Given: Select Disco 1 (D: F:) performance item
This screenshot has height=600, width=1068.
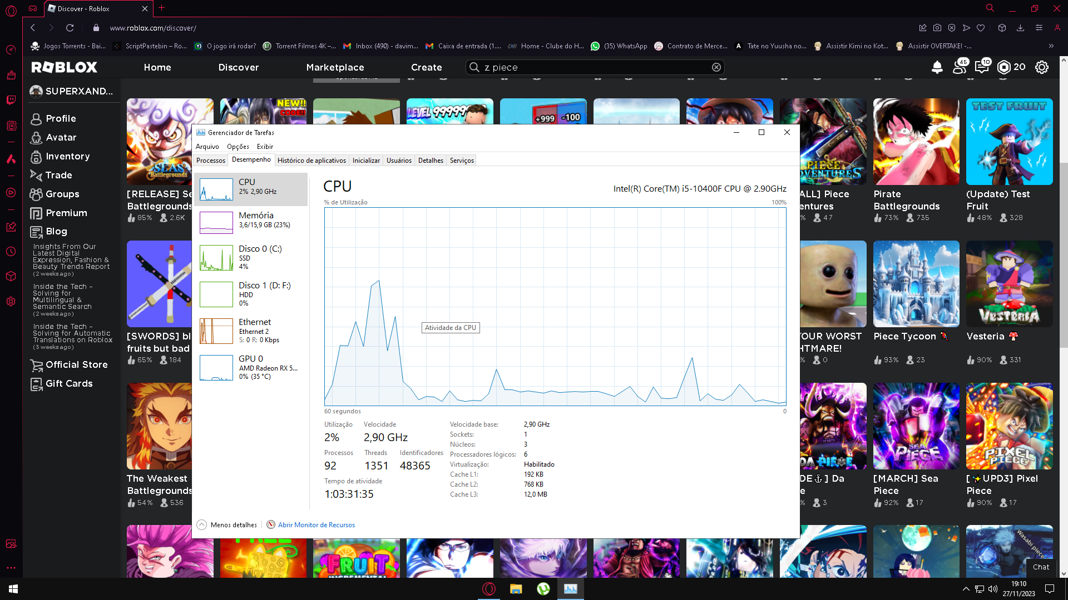Looking at the screenshot, I should point(251,294).
